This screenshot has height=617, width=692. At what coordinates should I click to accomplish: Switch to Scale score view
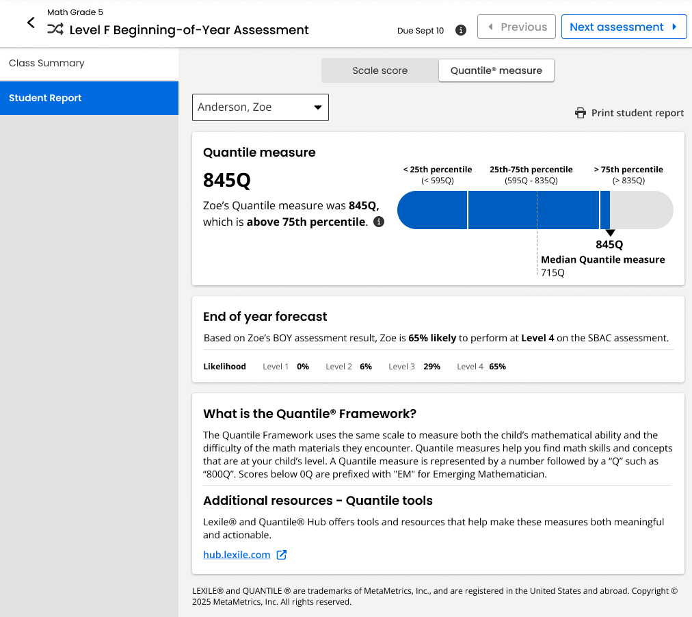pos(380,70)
